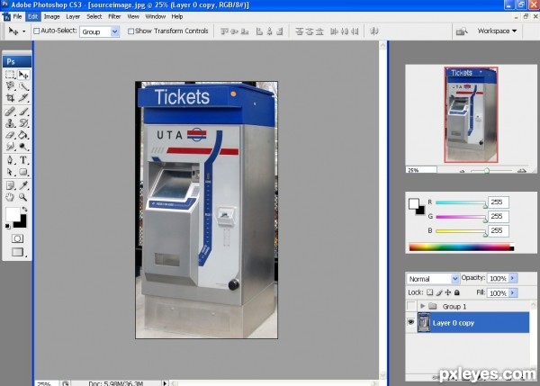This screenshot has width=540, height=386.
Task: Swap foreground and background colors
Action: [24, 209]
